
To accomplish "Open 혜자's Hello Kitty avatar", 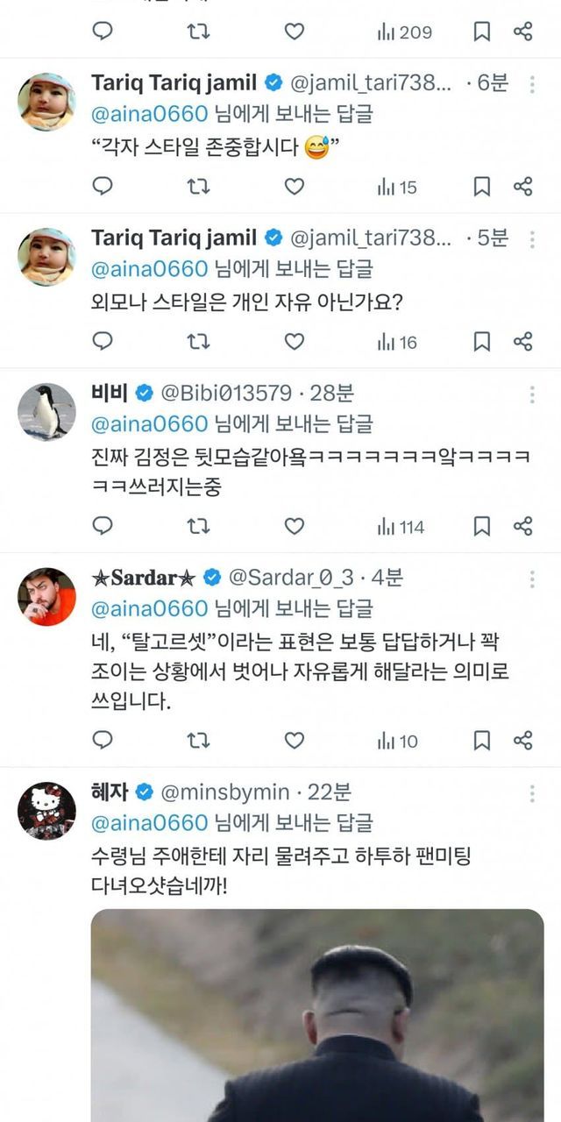I will (46, 811).
